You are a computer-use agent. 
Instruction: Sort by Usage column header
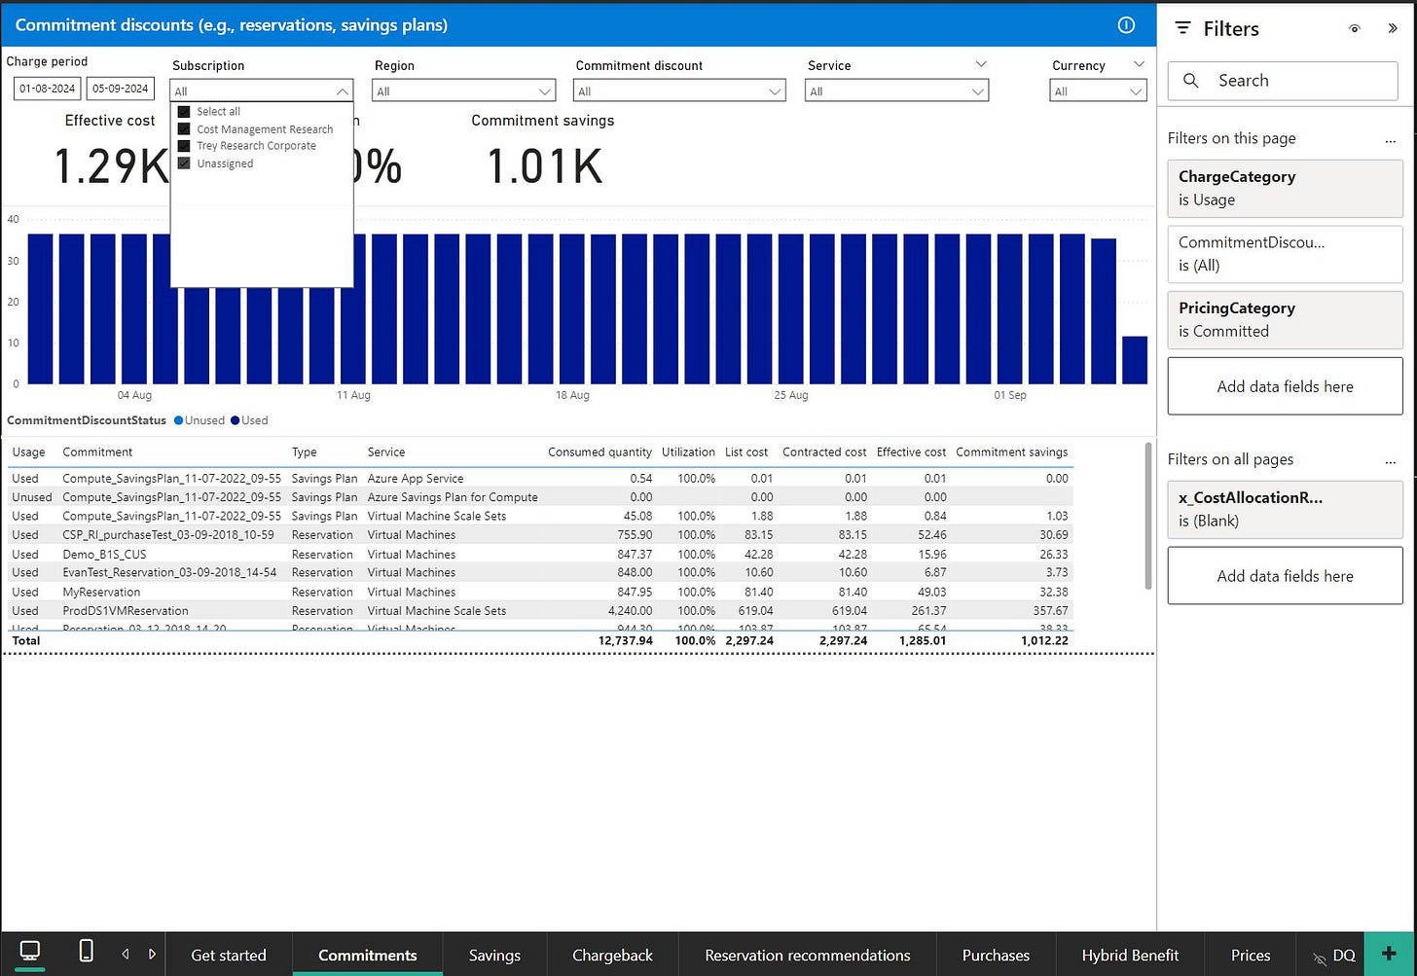point(28,452)
